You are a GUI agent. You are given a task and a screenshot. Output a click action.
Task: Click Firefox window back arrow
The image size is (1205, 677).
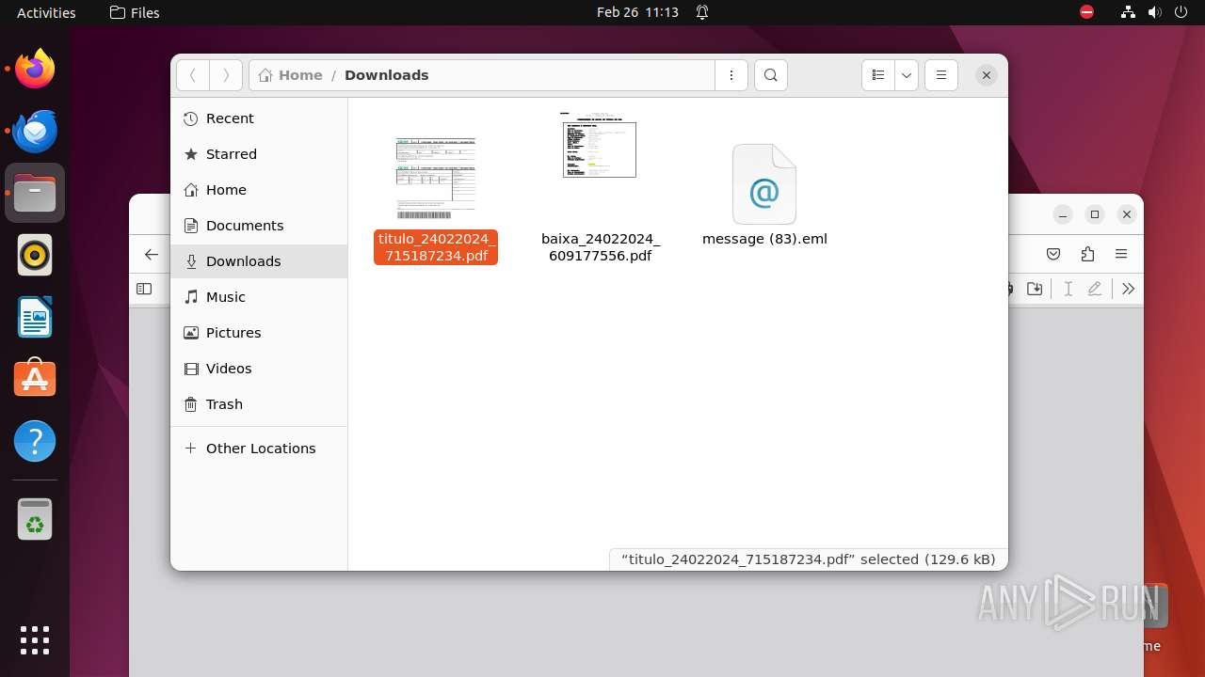pyautogui.click(x=152, y=254)
